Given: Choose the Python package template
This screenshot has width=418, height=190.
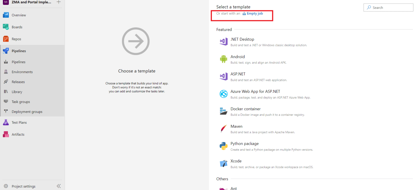Looking at the screenshot, I should click(245, 143).
